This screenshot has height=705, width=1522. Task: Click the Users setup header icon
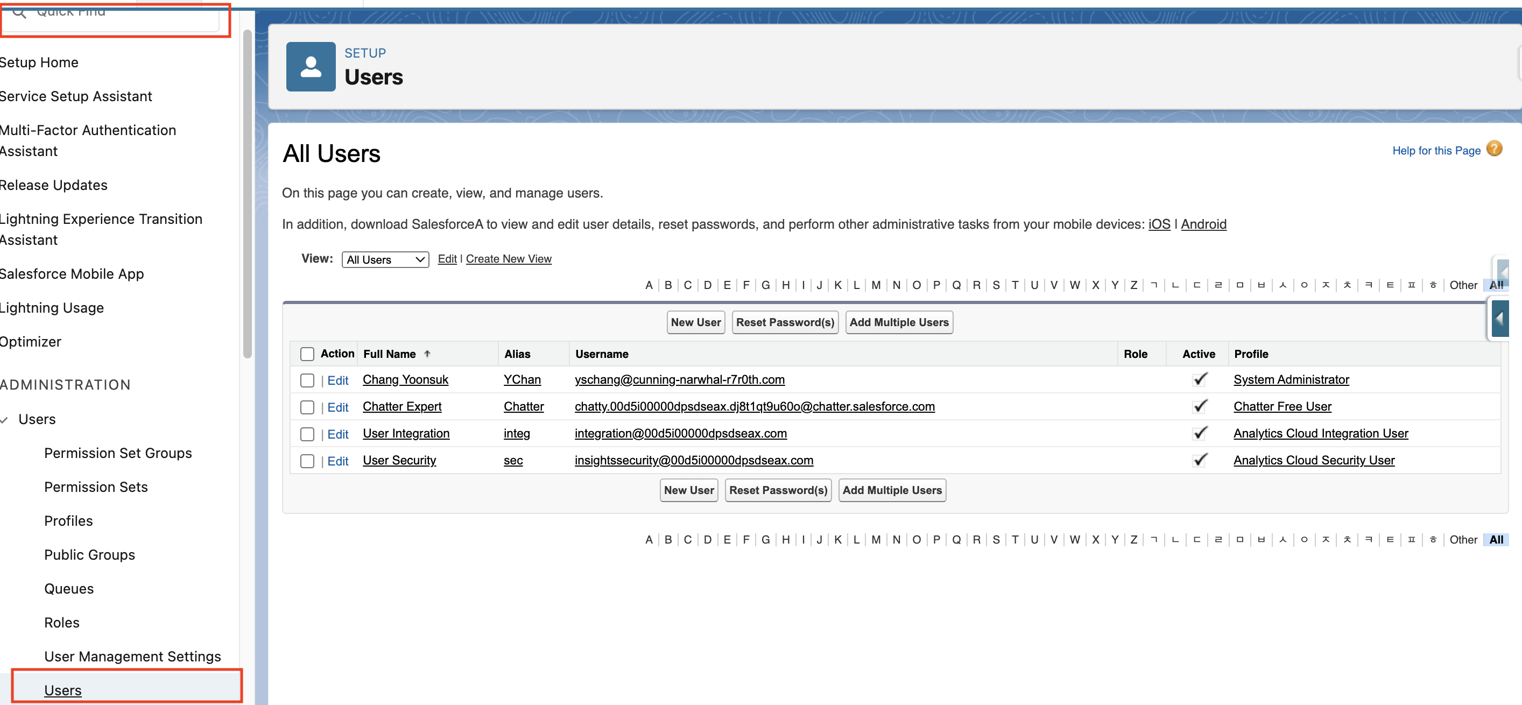click(311, 67)
